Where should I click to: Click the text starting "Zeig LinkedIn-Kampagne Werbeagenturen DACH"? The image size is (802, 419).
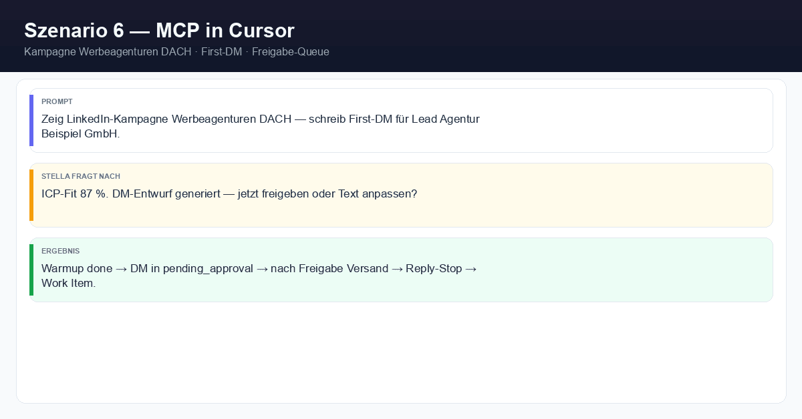(261, 126)
